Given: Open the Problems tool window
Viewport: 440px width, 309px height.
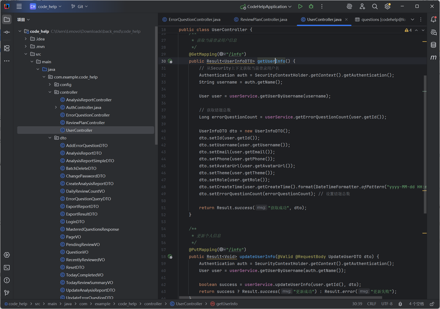Looking at the screenshot, I should [x=7, y=280].
